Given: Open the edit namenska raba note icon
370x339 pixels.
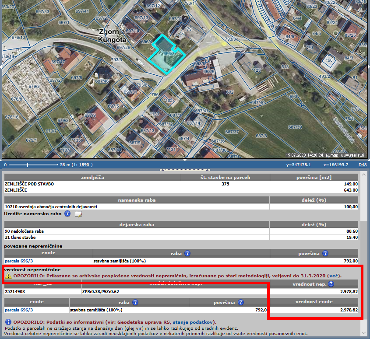Looking at the screenshot, I should point(78,214).
